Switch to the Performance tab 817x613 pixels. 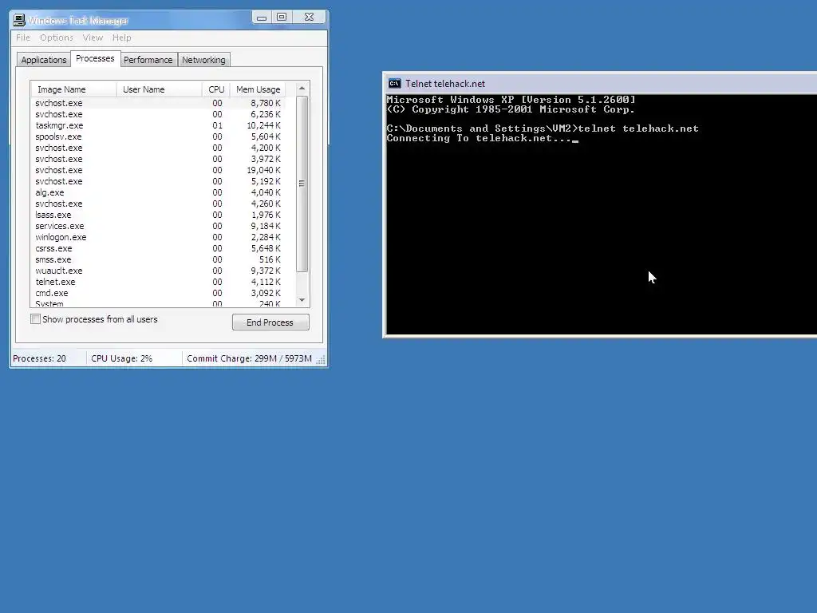click(x=148, y=60)
